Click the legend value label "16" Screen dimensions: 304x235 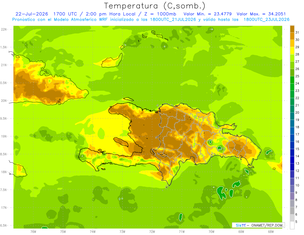(x=297, y=142)
